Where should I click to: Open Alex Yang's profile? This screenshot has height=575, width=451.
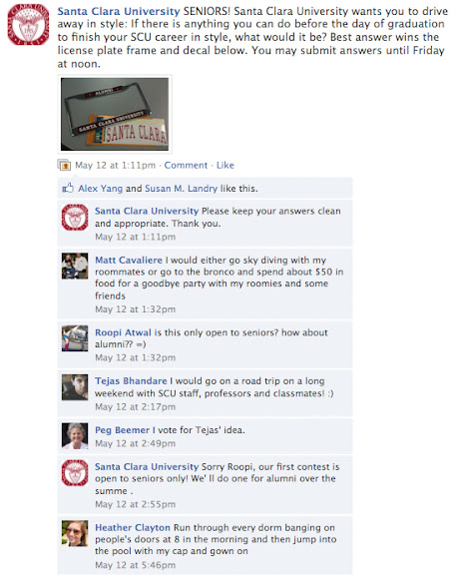100,189
